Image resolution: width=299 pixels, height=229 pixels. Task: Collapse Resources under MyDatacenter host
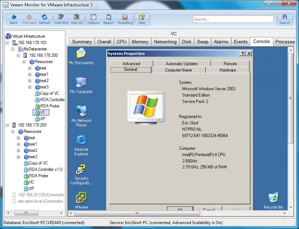click(24, 62)
